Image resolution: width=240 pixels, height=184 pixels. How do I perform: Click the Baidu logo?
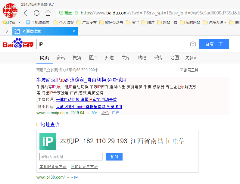pyautogui.click(x=18, y=43)
